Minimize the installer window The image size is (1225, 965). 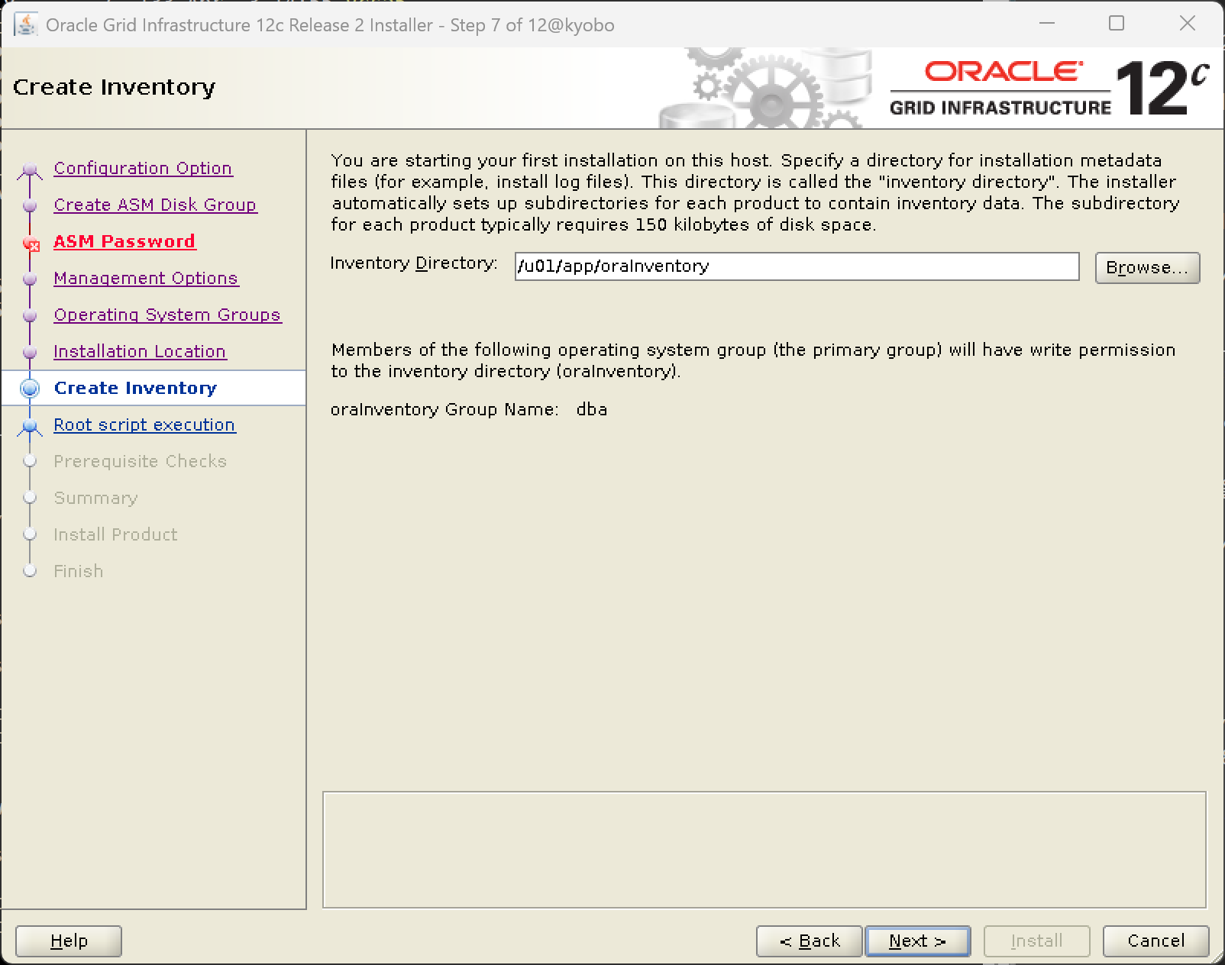(x=1047, y=24)
